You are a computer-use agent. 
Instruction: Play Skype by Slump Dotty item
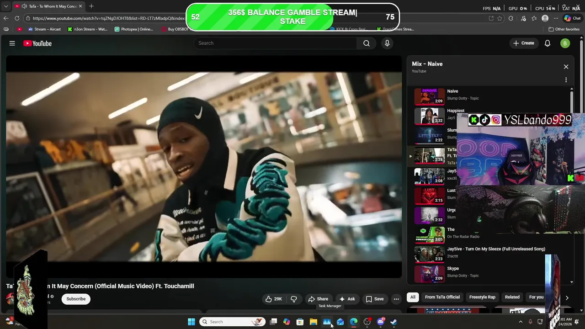489,273
